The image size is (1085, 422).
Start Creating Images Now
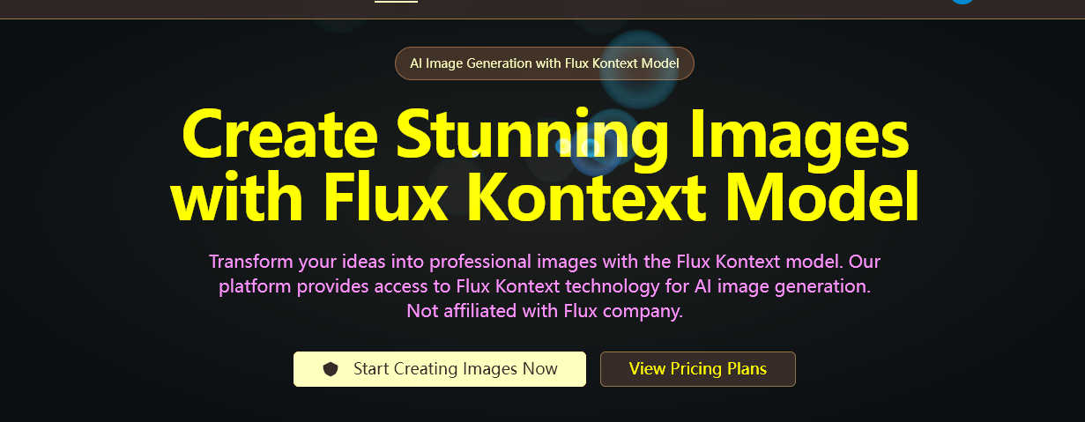(x=440, y=369)
